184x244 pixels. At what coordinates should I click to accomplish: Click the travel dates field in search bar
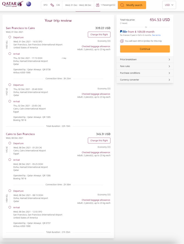click(x=78, y=5)
